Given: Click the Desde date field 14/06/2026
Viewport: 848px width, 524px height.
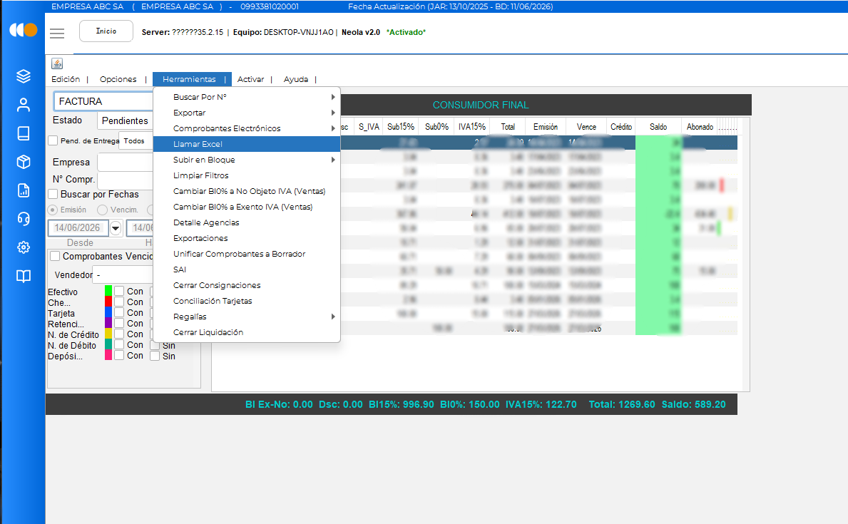Looking at the screenshot, I should pyautogui.click(x=78, y=228).
